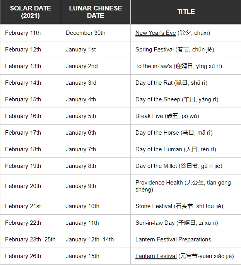Select the Day of the Millet cell
Screen dimensions: 241x265
[186, 166]
